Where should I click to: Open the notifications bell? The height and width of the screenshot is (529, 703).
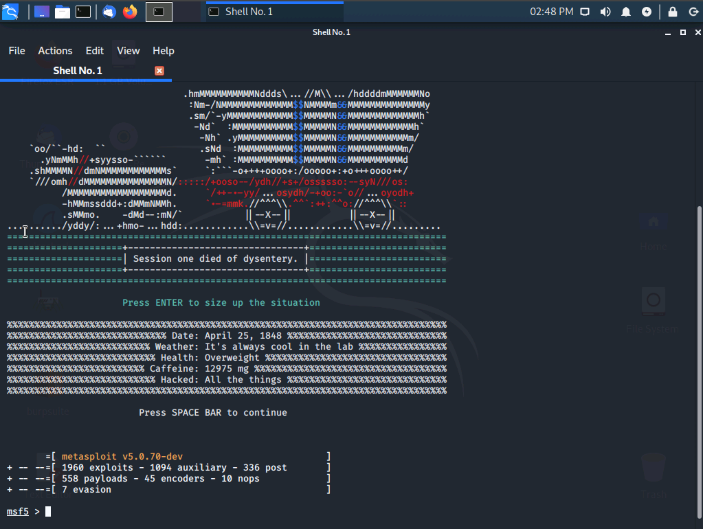point(626,12)
